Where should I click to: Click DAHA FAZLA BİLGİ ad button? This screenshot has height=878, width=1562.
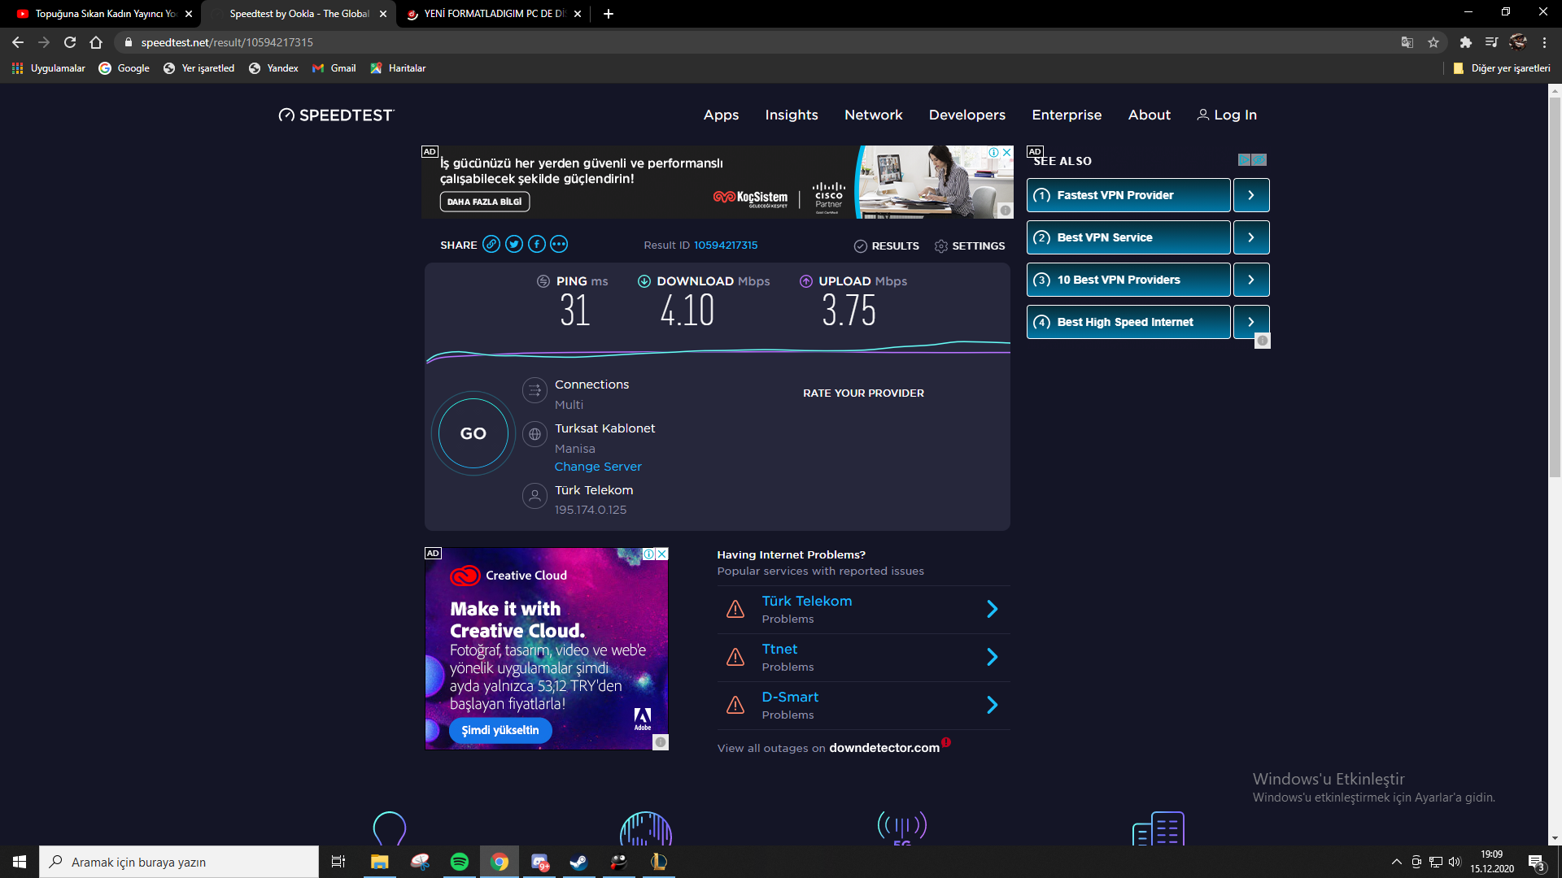coord(485,202)
